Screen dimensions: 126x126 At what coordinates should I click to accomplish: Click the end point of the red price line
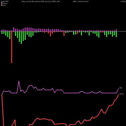coord(118,94)
